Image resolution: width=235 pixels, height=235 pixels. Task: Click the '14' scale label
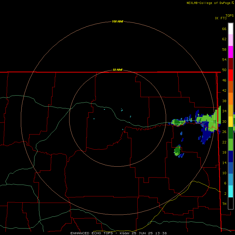224,163
